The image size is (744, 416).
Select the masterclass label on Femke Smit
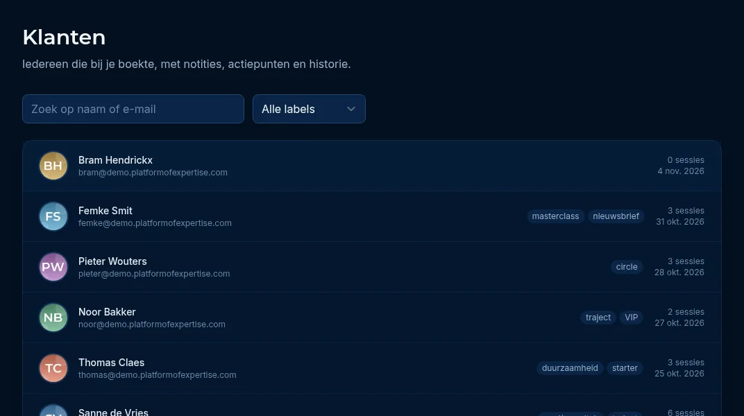[555, 216]
